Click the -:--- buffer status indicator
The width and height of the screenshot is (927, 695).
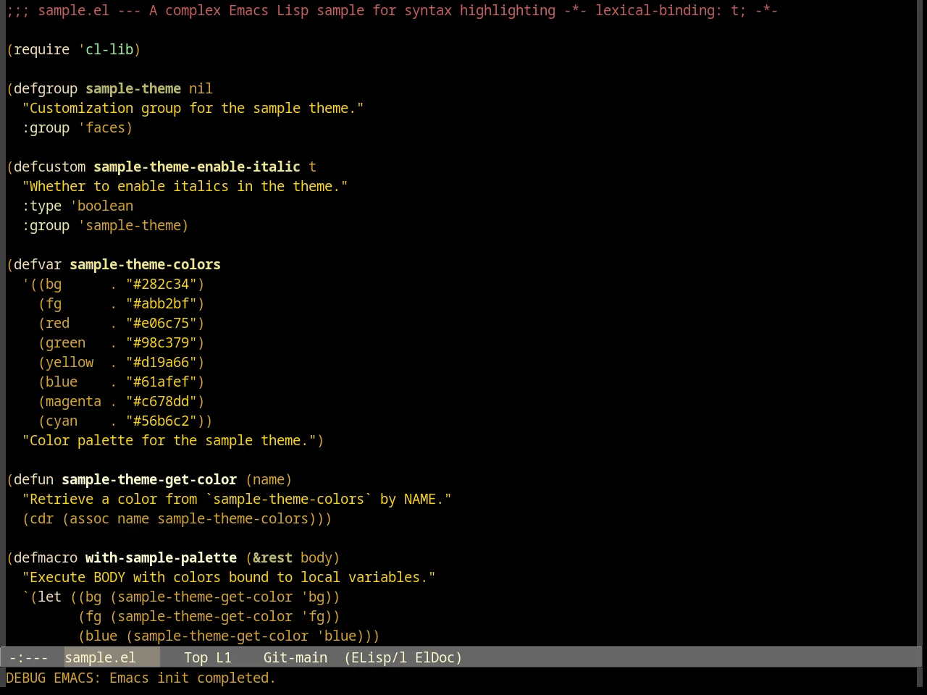coord(29,657)
